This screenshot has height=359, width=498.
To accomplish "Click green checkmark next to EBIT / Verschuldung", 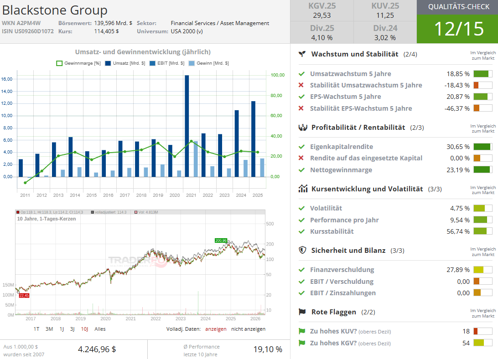I will click(x=301, y=281).
